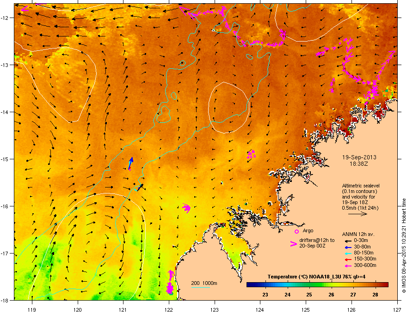Click the latitude axis label -12
407x314 pixels.
5,18
